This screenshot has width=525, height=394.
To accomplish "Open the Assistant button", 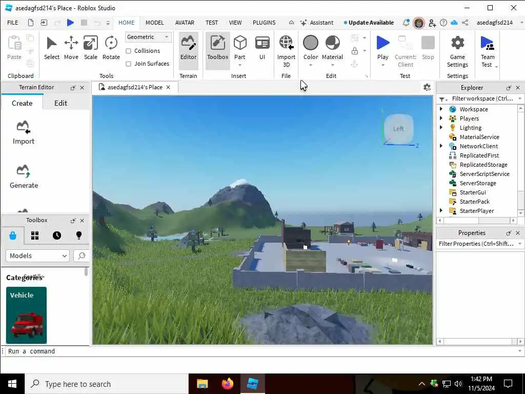I will click(x=317, y=23).
